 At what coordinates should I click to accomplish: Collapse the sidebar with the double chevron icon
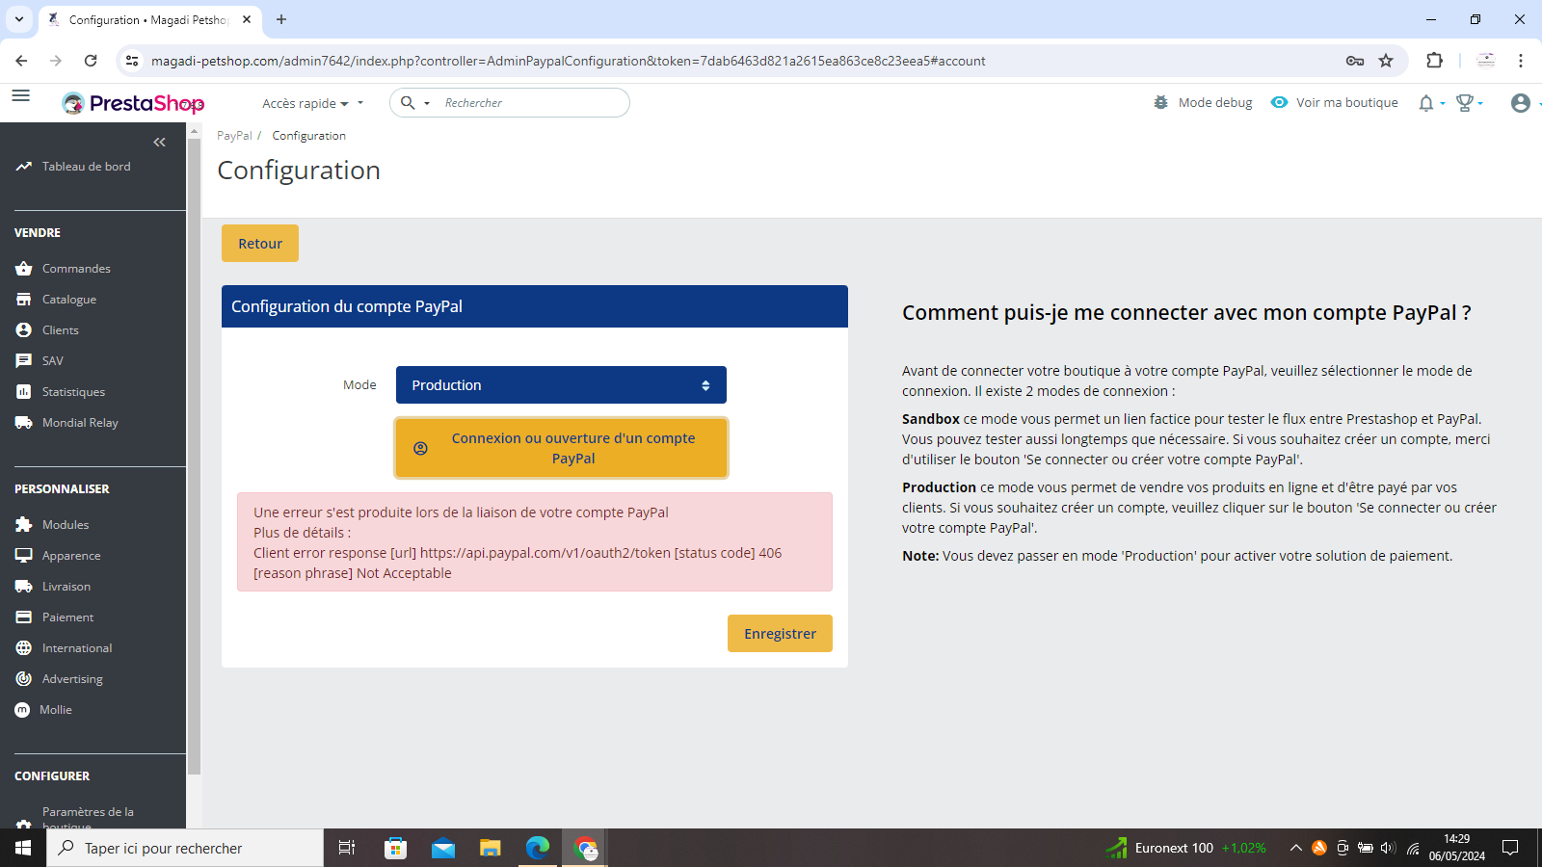pyautogui.click(x=159, y=143)
